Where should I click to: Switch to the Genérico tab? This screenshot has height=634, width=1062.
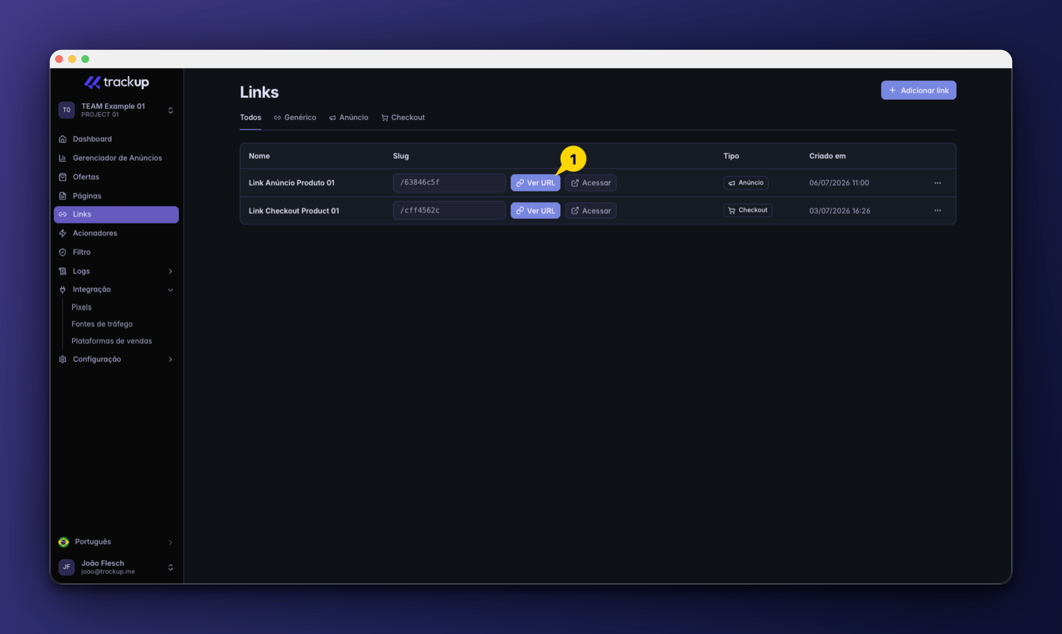(295, 118)
